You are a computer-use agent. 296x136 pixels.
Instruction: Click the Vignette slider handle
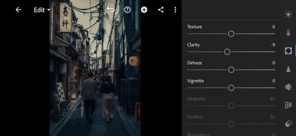(x=231, y=88)
